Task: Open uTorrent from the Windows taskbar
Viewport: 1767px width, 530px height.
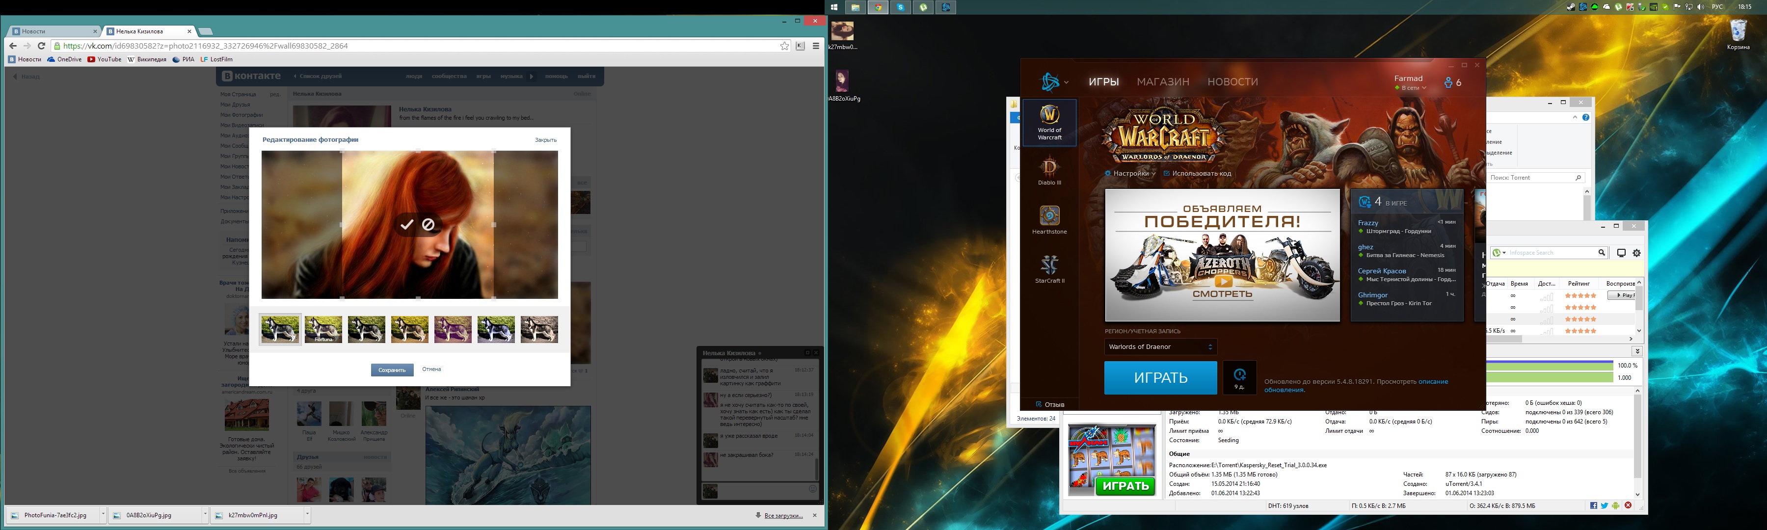Action: click(924, 7)
